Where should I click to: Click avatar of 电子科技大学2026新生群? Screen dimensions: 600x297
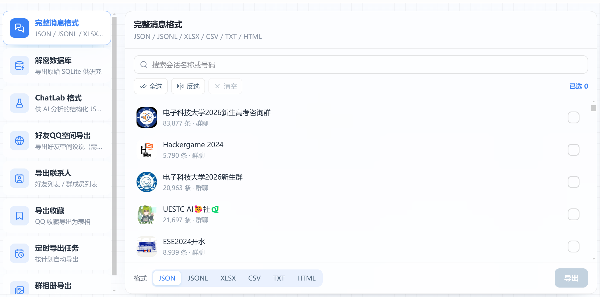(147, 182)
